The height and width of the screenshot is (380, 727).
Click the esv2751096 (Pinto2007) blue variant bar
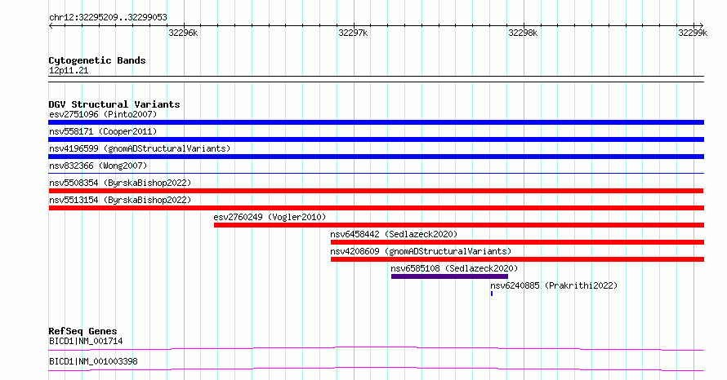[376, 122]
